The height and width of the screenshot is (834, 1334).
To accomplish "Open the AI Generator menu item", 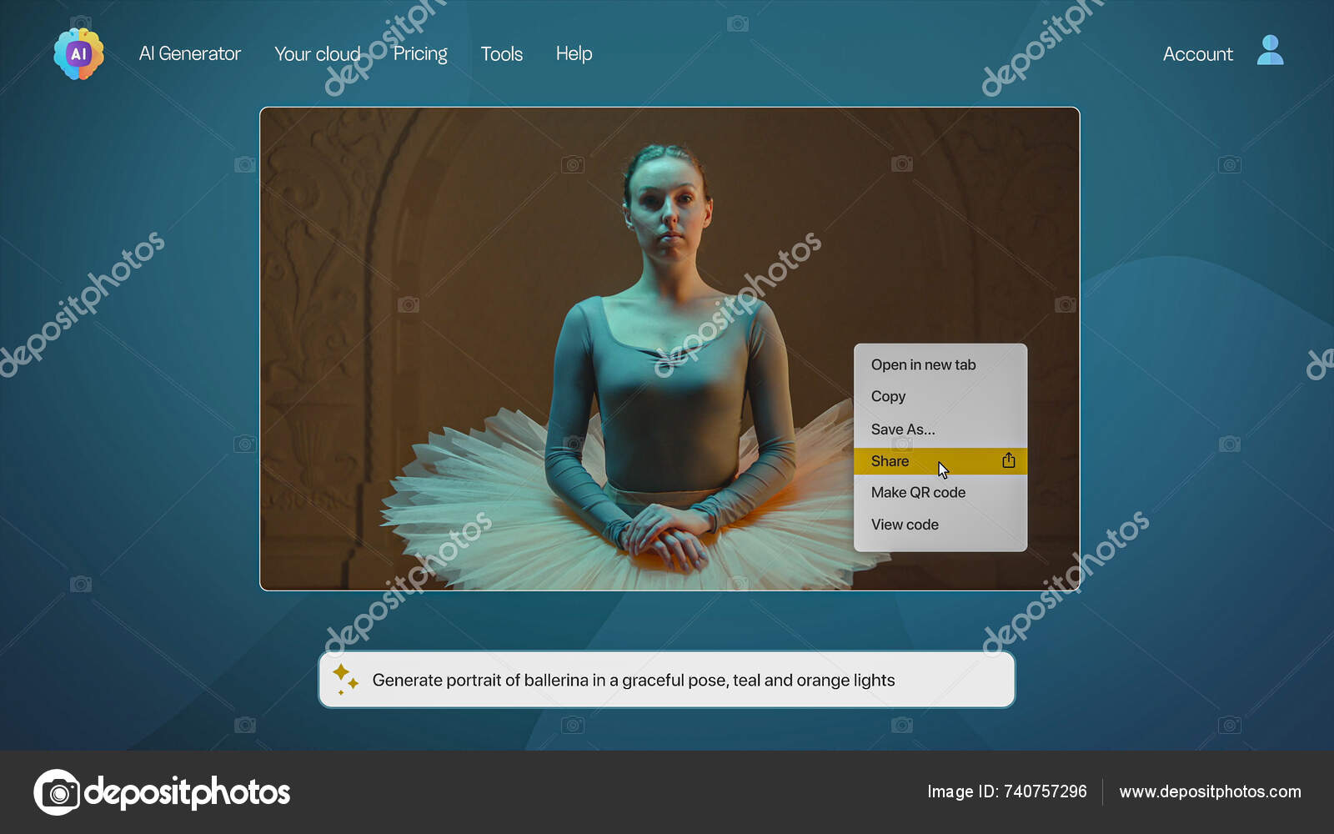I will tap(190, 53).
